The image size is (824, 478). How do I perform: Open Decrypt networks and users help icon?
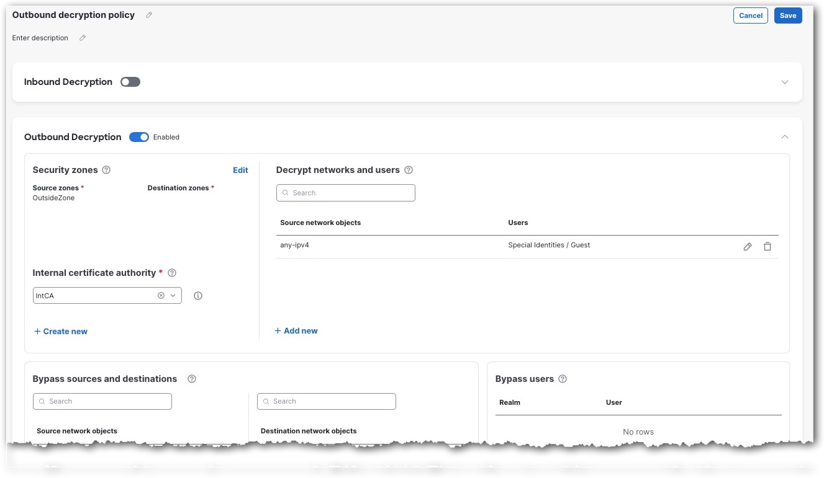point(409,169)
